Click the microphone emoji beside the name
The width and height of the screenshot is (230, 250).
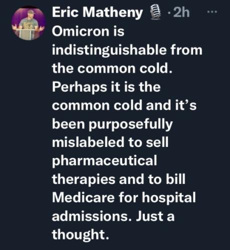click(156, 12)
